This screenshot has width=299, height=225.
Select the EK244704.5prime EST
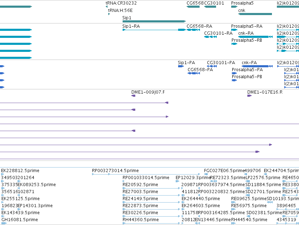(265, 174)
